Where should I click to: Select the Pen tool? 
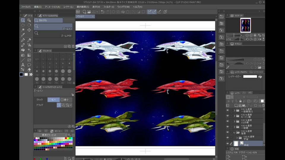click(x=23, y=40)
